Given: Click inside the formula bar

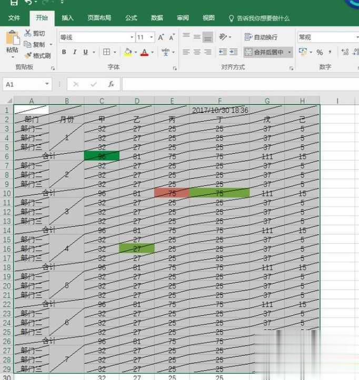Looking at the screenshot, I should [241, 84].
